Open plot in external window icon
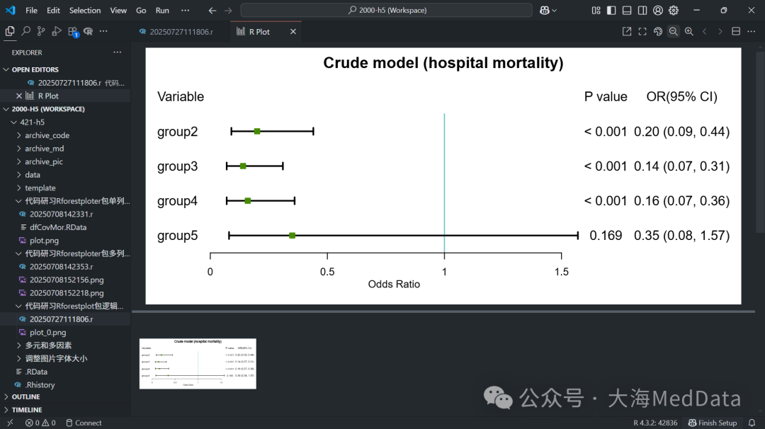 [x=627, y=31]
